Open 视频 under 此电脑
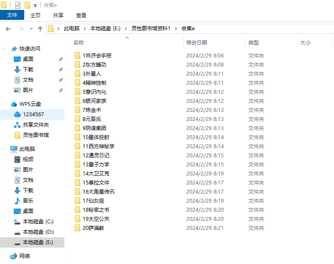334x264 pixels. (28, 159)
